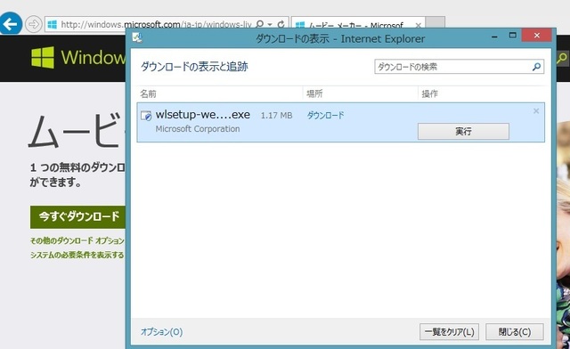Click the 名前 column header

[x=148, y=93]
